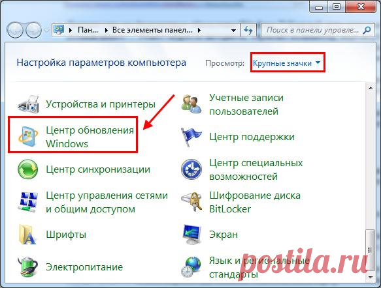Open Action Center flag icon
381x288 pixels.
191,137
